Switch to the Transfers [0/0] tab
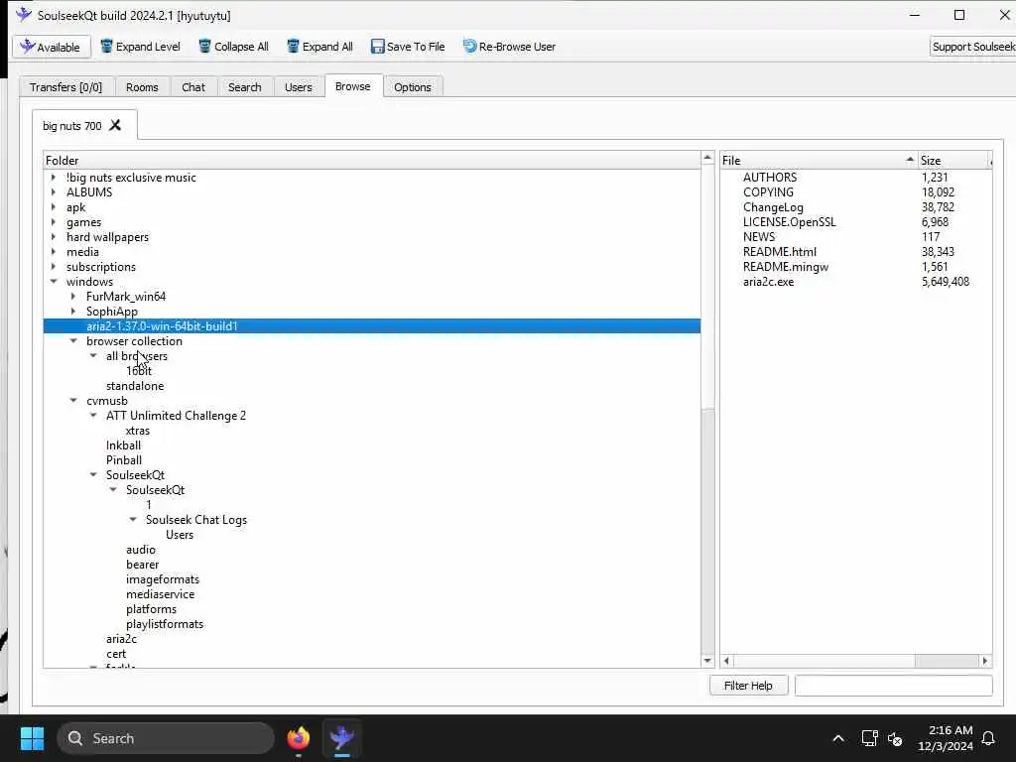The width and height of the screenshot is (1016, 762). coord(66,87)
